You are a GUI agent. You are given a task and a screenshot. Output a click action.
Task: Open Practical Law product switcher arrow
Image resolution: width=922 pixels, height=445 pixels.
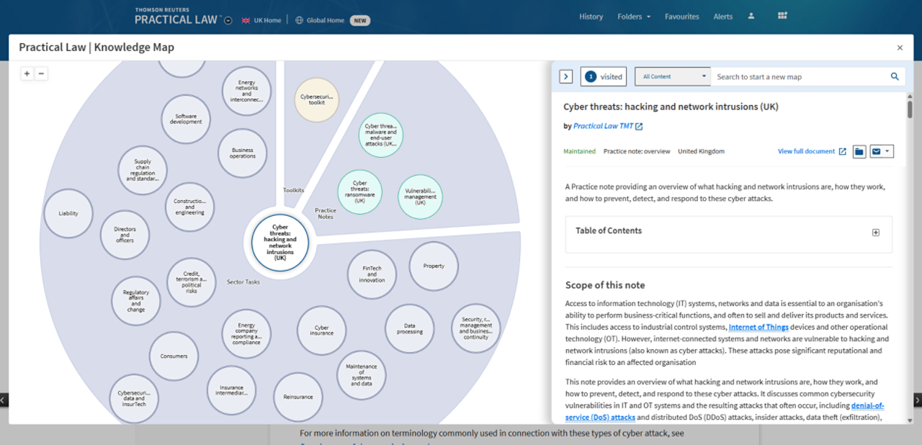(228, 21)
